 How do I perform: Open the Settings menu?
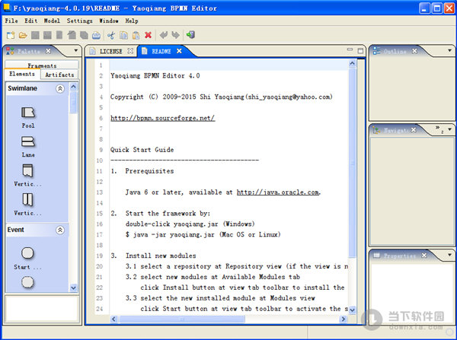[x=79, y=21]
